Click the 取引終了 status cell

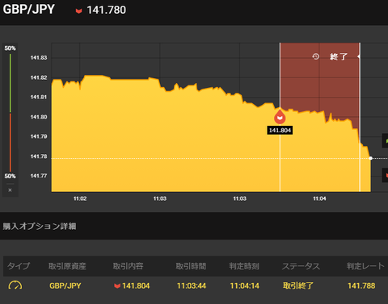click(x=298, y=285)
